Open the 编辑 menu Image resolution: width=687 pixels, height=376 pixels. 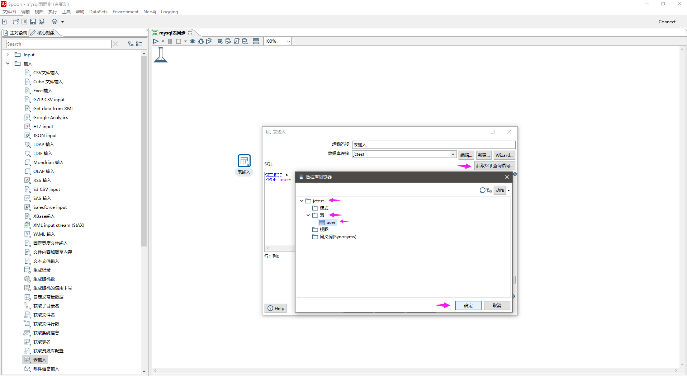pyautogui.click(x=25, y=12)
